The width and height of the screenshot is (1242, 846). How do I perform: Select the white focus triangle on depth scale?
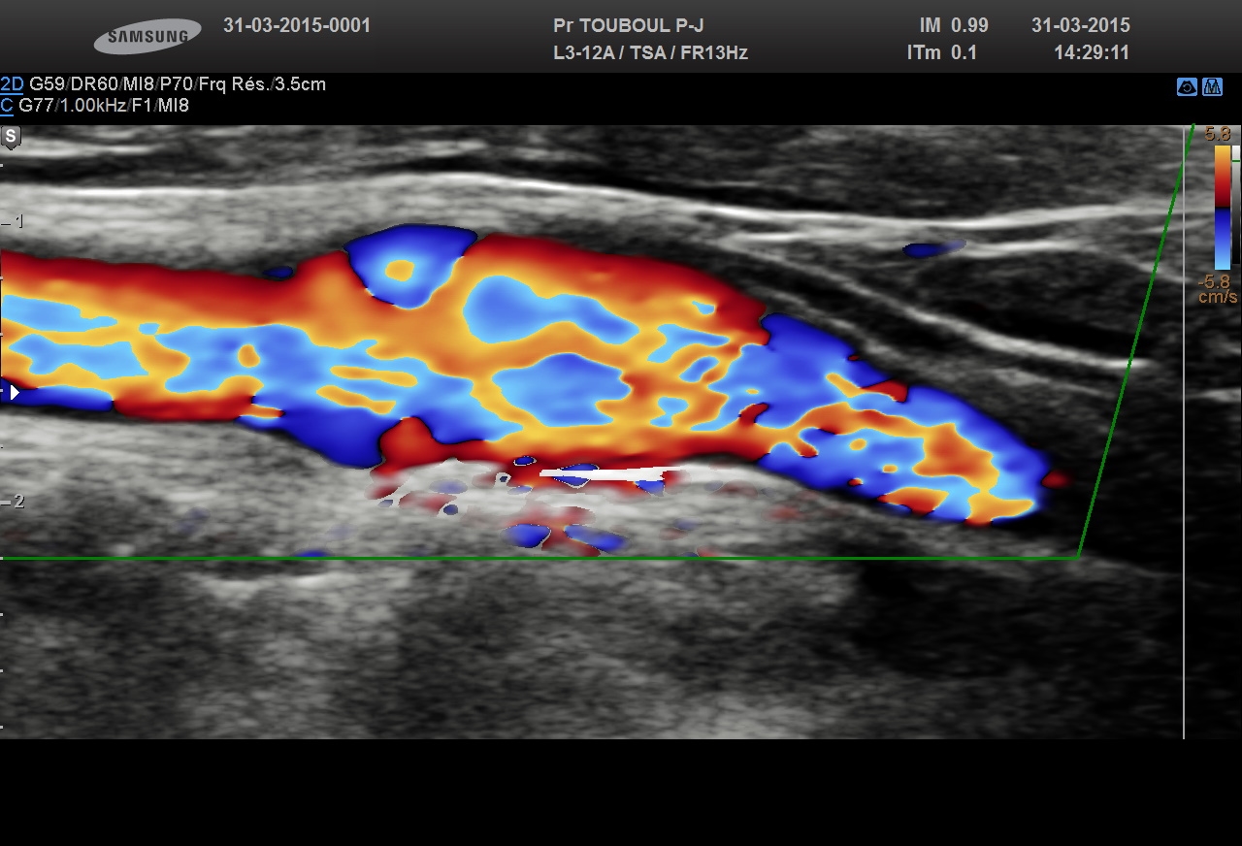click(x=14, y=393)
